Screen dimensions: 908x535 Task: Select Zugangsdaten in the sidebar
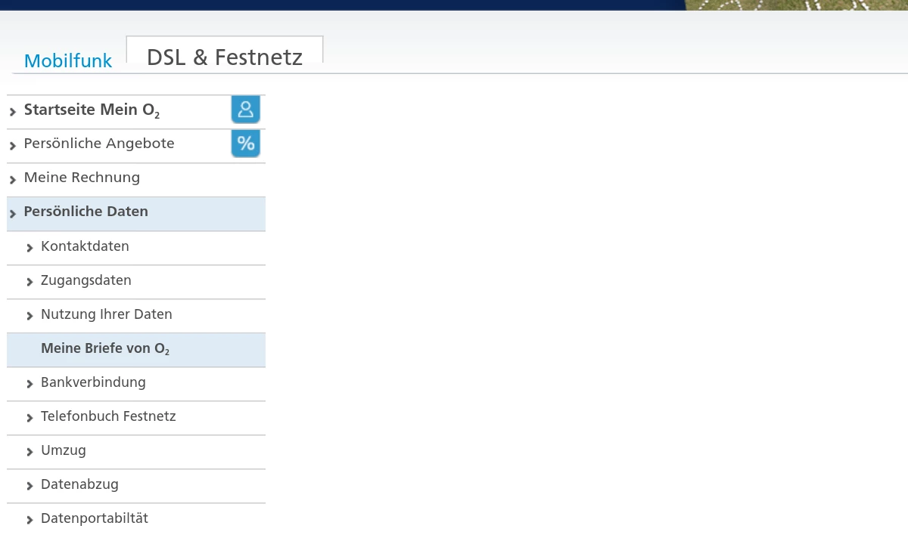[86, 280]
